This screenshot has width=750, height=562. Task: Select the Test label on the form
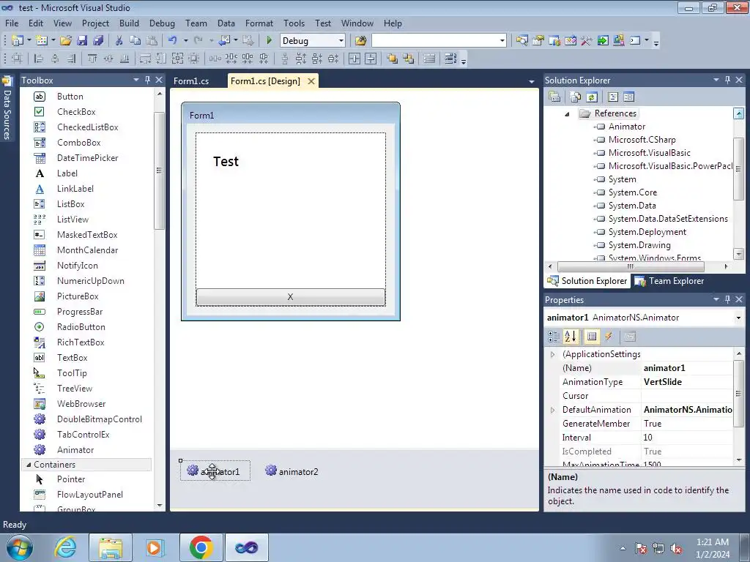[x=226, y=162]
